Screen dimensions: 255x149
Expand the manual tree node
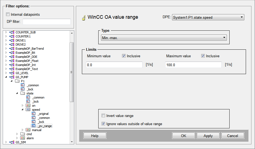[x=23, y=130]
